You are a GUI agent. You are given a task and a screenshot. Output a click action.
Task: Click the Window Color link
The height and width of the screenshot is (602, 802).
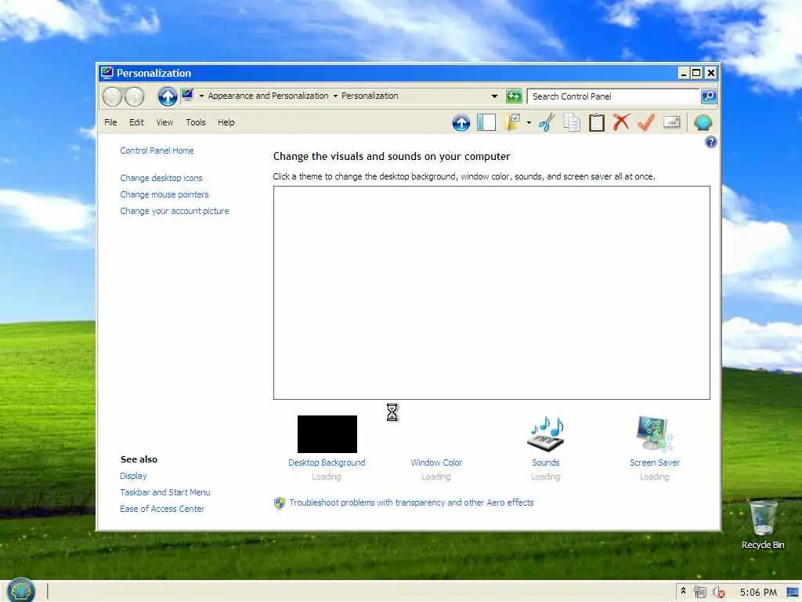[x=436, y=462]
